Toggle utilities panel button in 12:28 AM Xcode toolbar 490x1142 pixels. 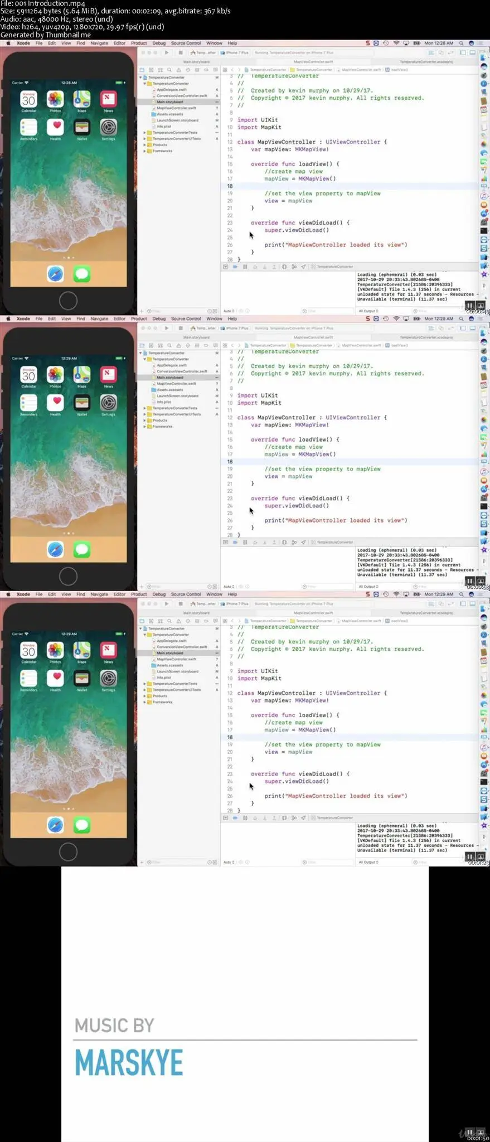(x=482, y=52)
